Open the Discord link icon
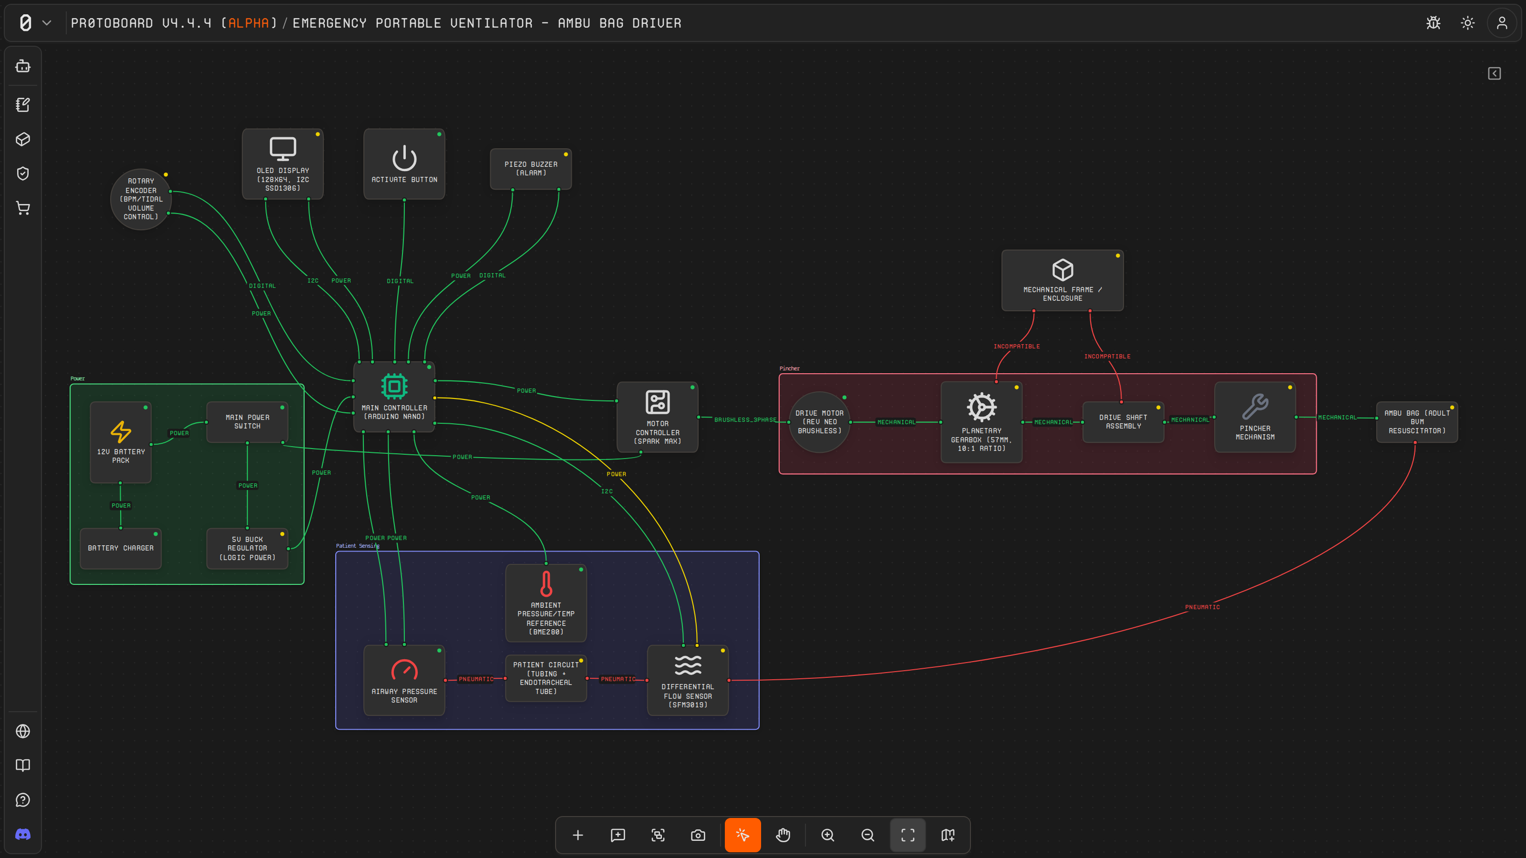 point(23,834)
